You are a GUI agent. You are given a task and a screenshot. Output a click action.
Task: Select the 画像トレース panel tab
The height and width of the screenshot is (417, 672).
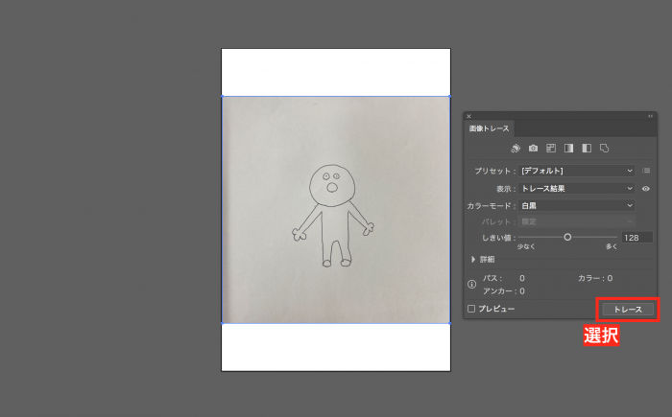pos(489,128)
